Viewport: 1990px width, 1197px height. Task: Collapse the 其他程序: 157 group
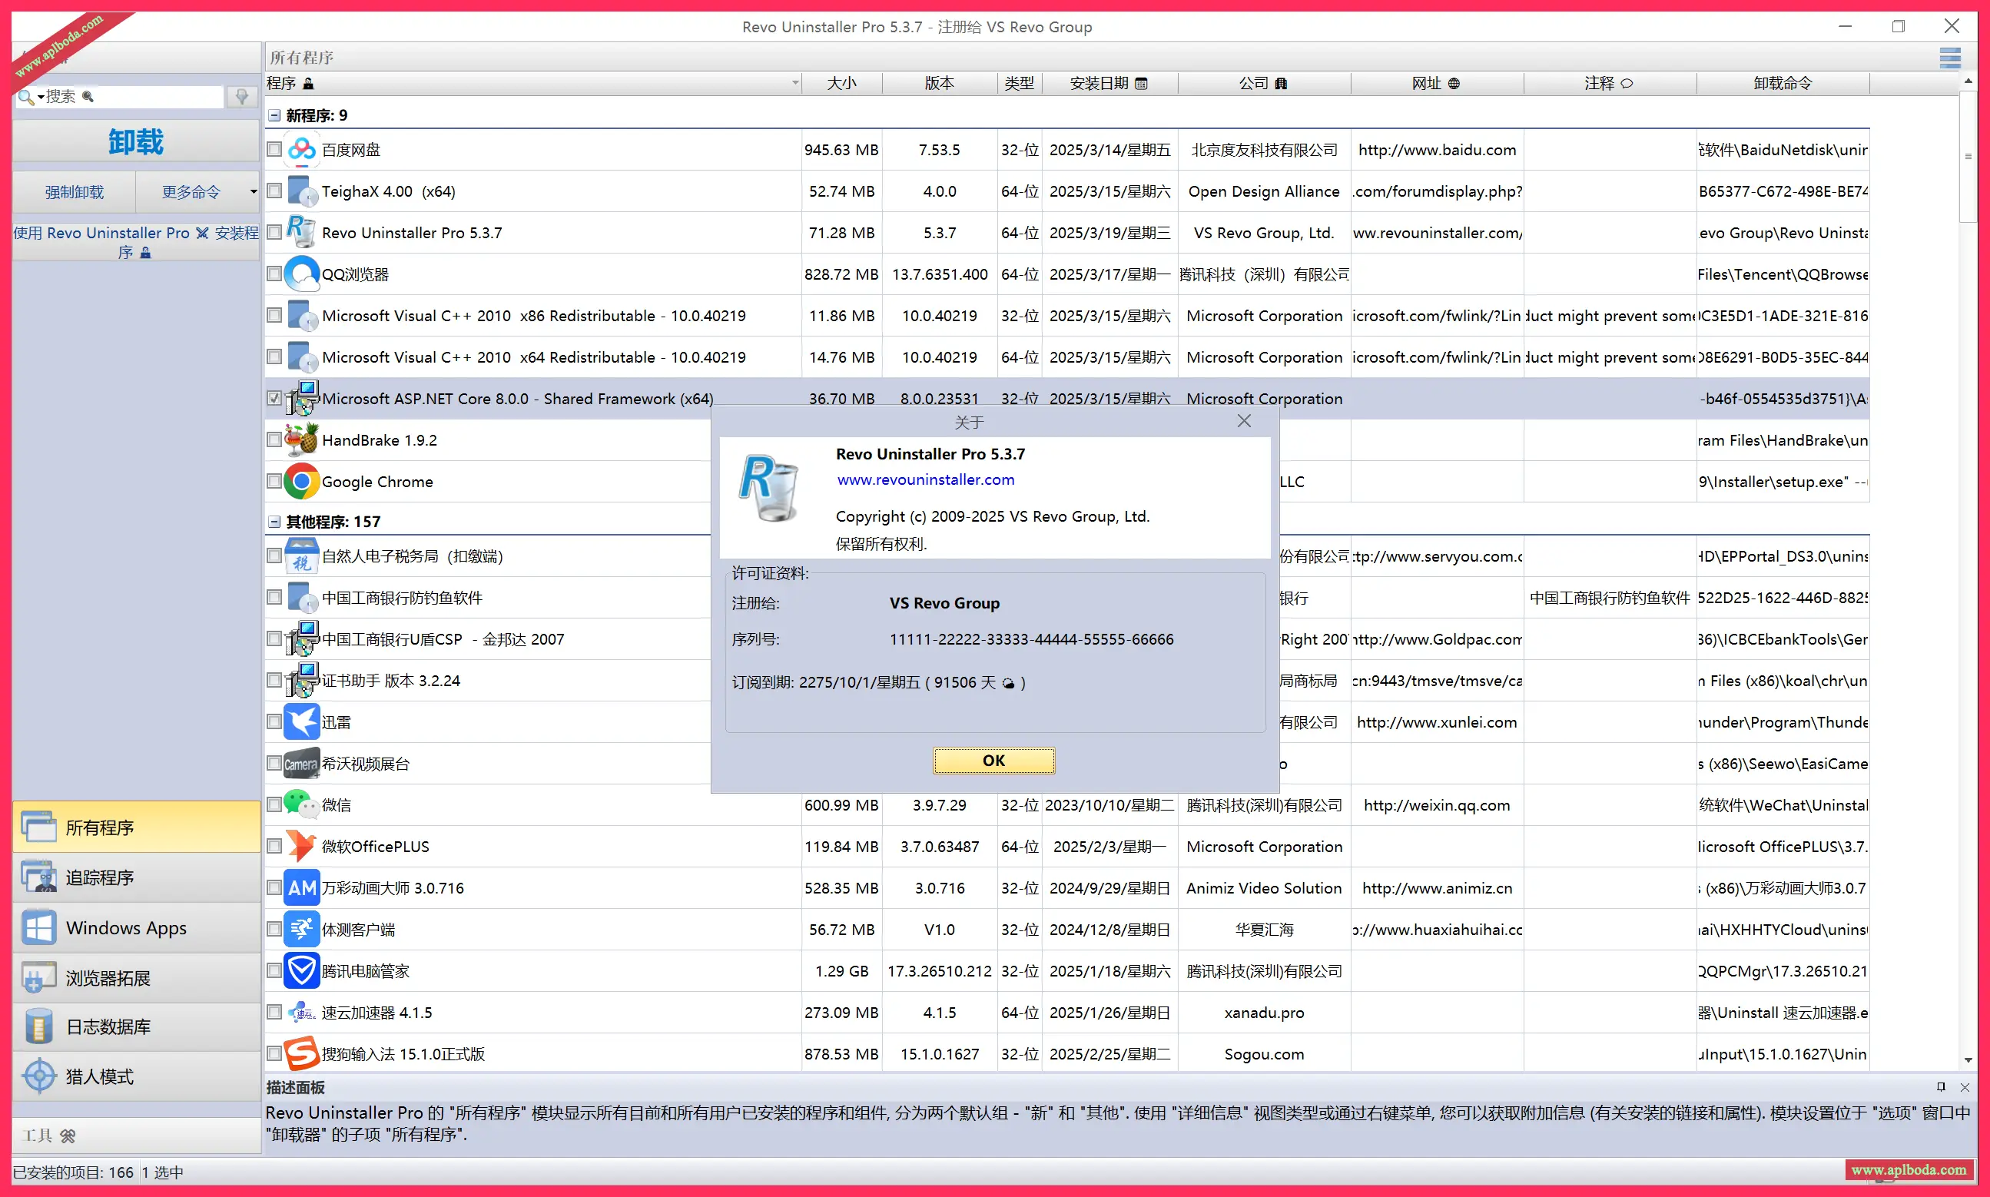[x=274, y=521]
